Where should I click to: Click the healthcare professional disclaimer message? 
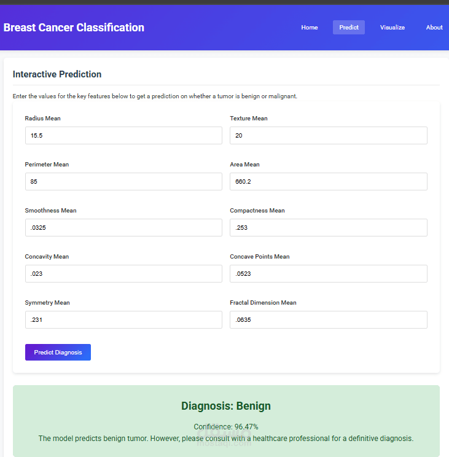tap(226, 439)
